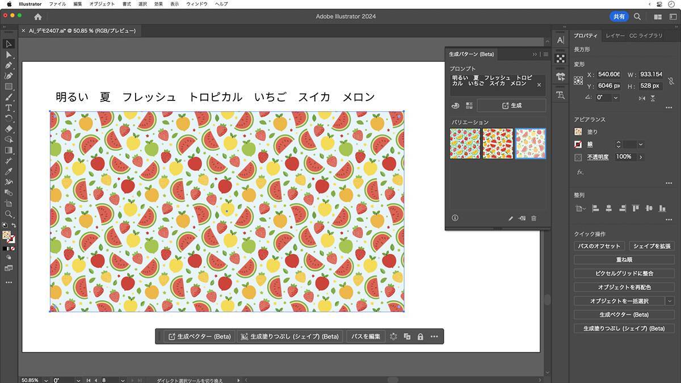Click the trash icon in 生成パターン panel
The image size is (681, 383).
pos(533,218)
